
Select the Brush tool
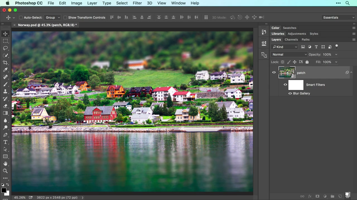5,84
